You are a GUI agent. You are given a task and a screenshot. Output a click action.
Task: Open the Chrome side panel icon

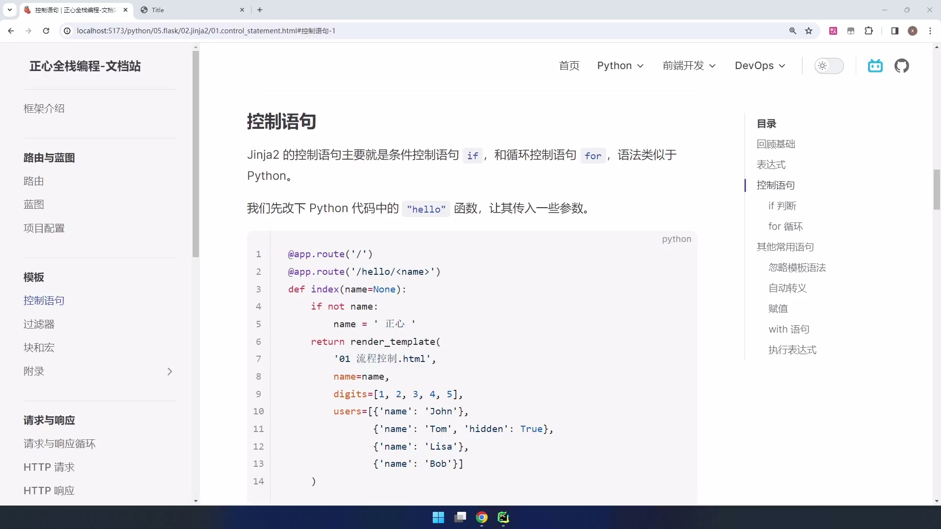pyautogui.click(x=894, y=30)
